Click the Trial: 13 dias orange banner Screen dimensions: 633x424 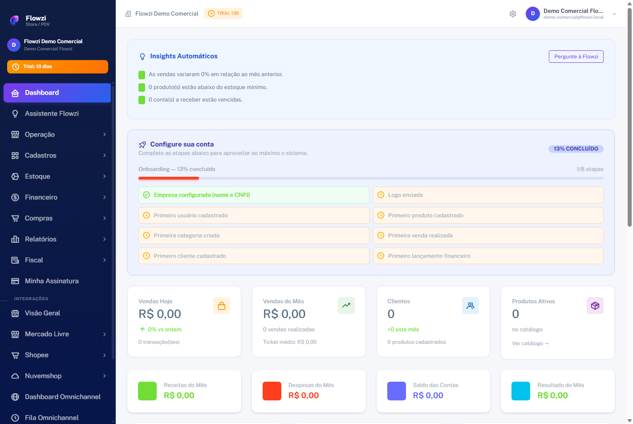(x=57, y=67)
